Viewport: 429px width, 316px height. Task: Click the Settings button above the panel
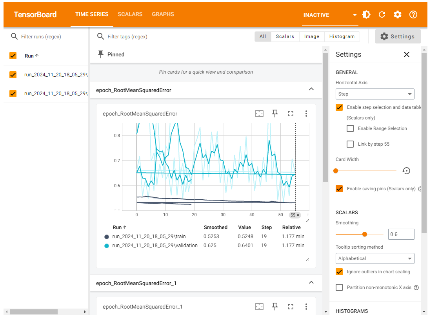pyautogui.click(x=398, y=36)
